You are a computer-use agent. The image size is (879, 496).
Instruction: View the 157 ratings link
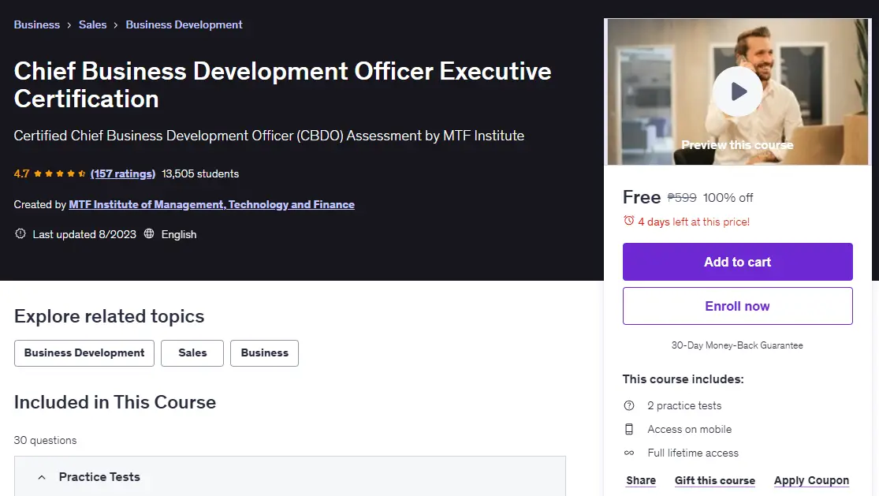coord(123,173)
